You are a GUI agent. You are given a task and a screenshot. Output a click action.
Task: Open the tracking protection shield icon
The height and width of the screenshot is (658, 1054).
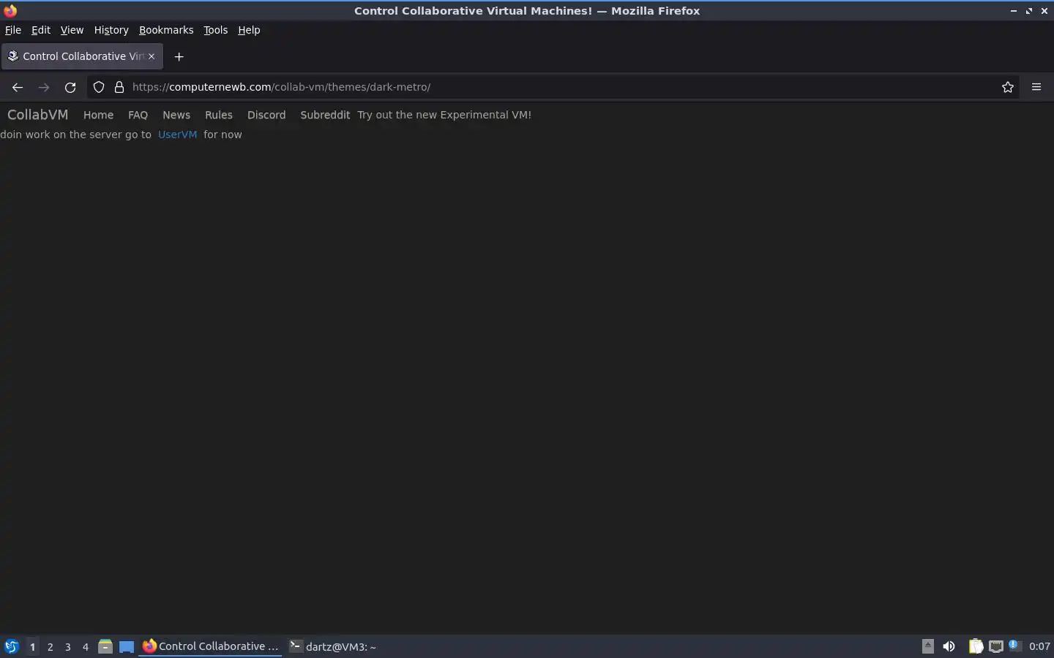pyautogui.click(x=99, y=87)
